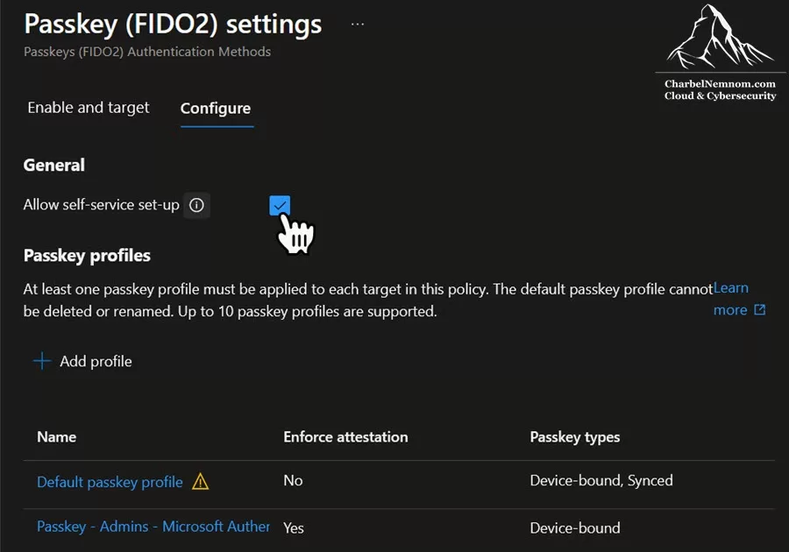Click the Add profile button
The height and width of the screenshot is (552, 789).
coord(83,361)
